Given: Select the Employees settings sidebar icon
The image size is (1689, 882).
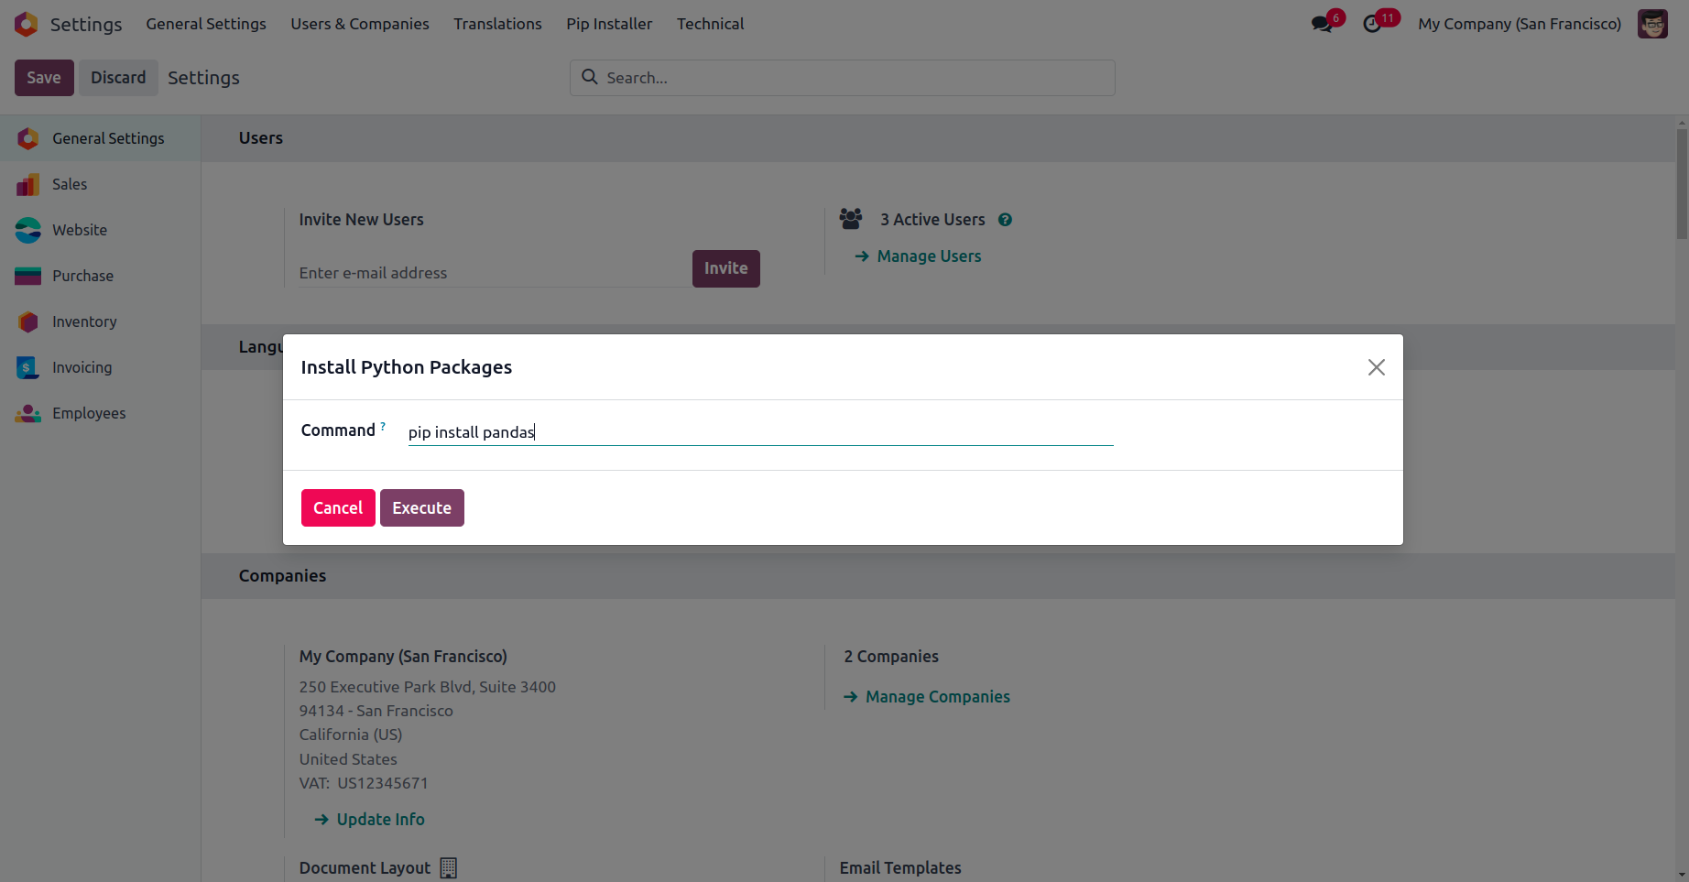Looking at the screenshot, I should (x=28, y=413).
